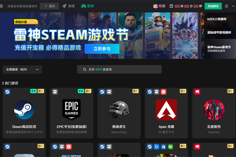Click Microsoft Store icon in second row
This screenshot has width=236, height=157.
click(x=164, y=147)
